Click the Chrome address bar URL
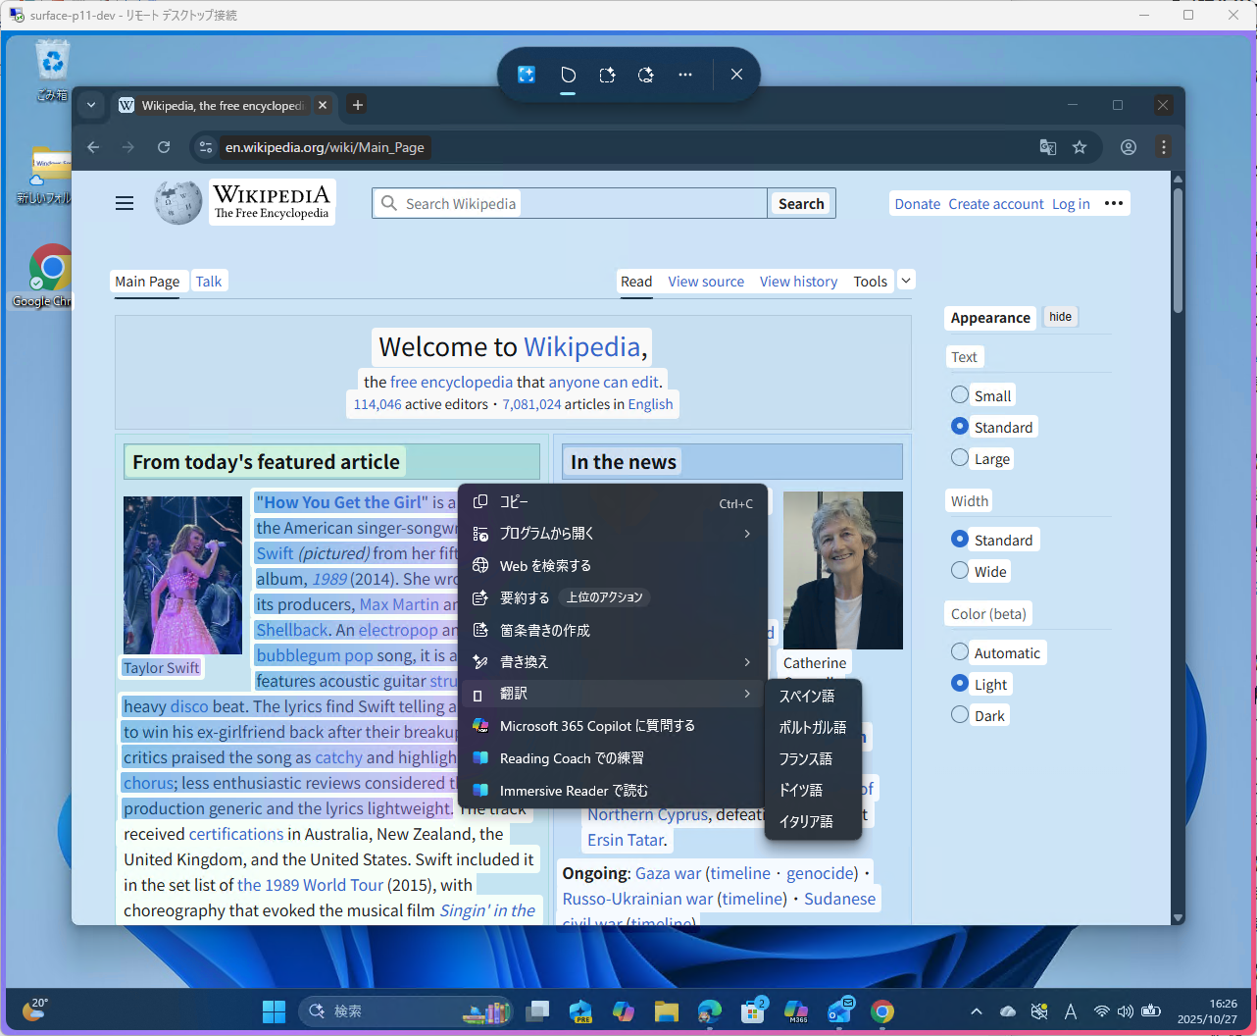Viewport: 1257px width, 1036px height. click(x=325, y=147)
